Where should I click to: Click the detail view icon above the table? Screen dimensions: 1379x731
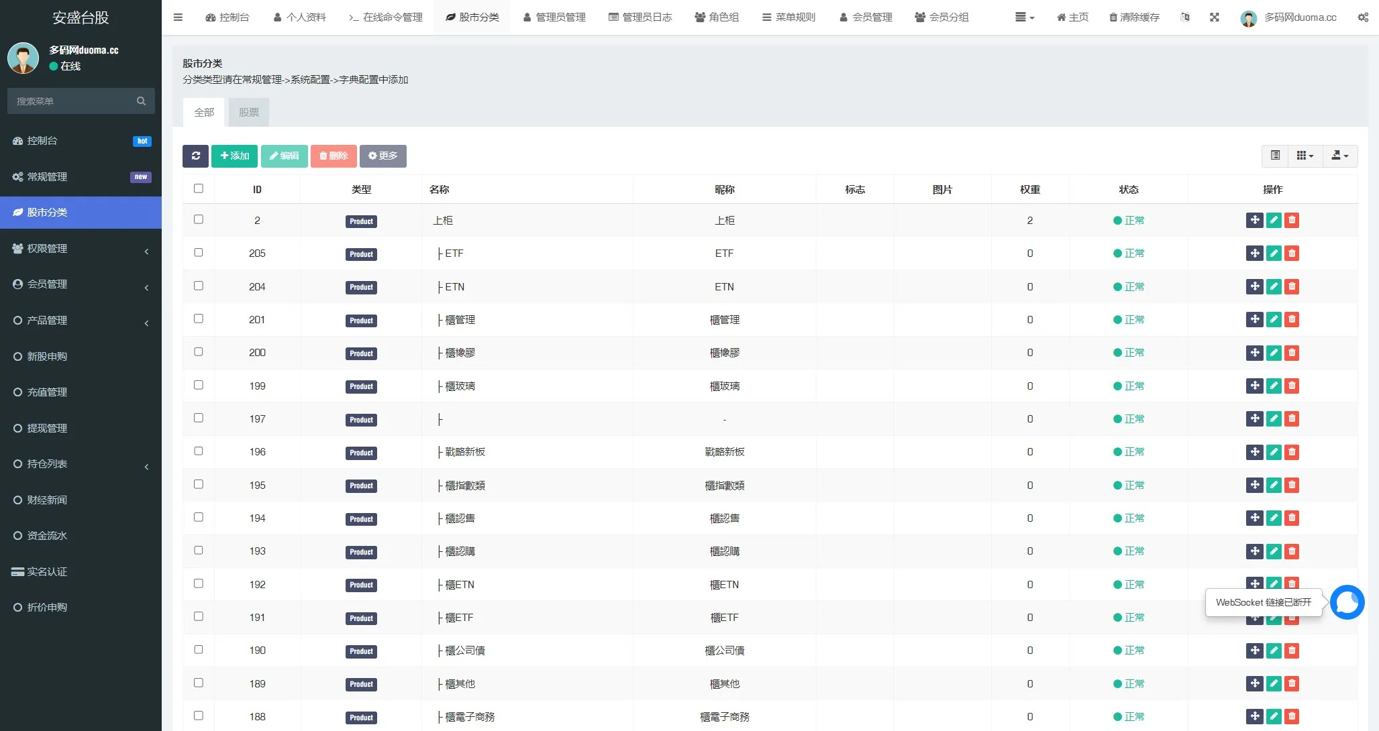[x=1276, y=156]
